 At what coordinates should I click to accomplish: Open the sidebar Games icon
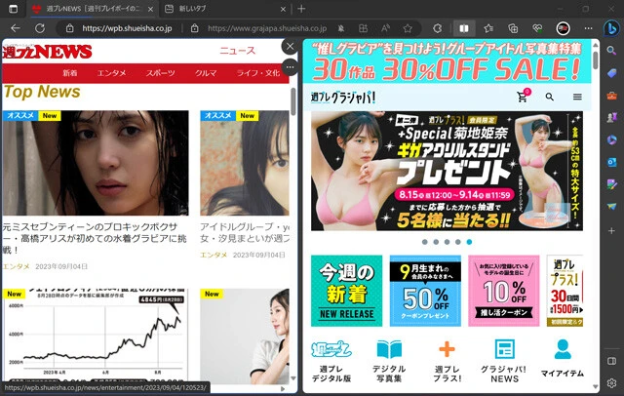[611, 117]
